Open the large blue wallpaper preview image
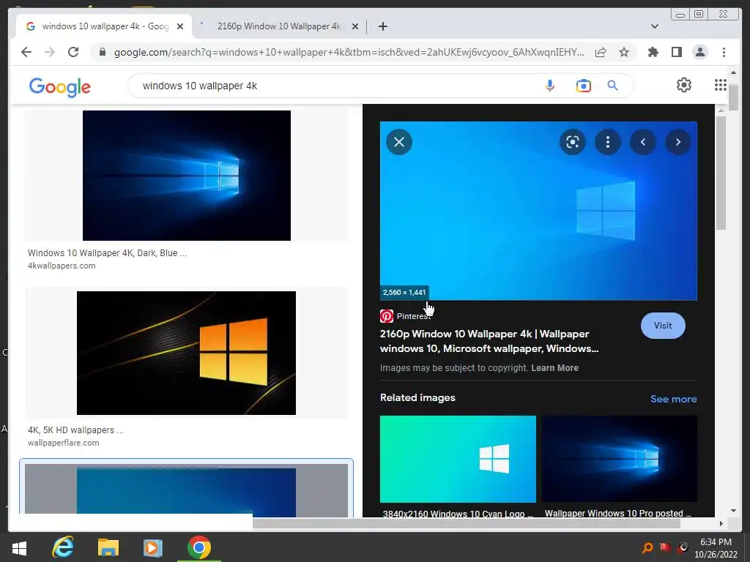Screen dimensions: 750x562 538,211
